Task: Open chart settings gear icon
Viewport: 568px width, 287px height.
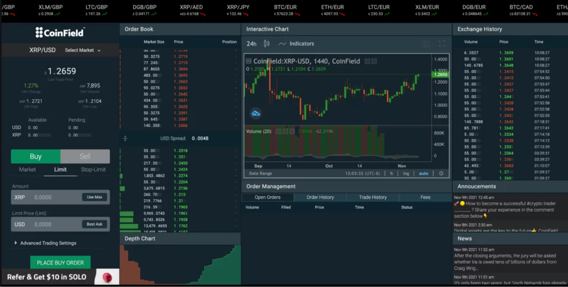Action: pos(441,173)
